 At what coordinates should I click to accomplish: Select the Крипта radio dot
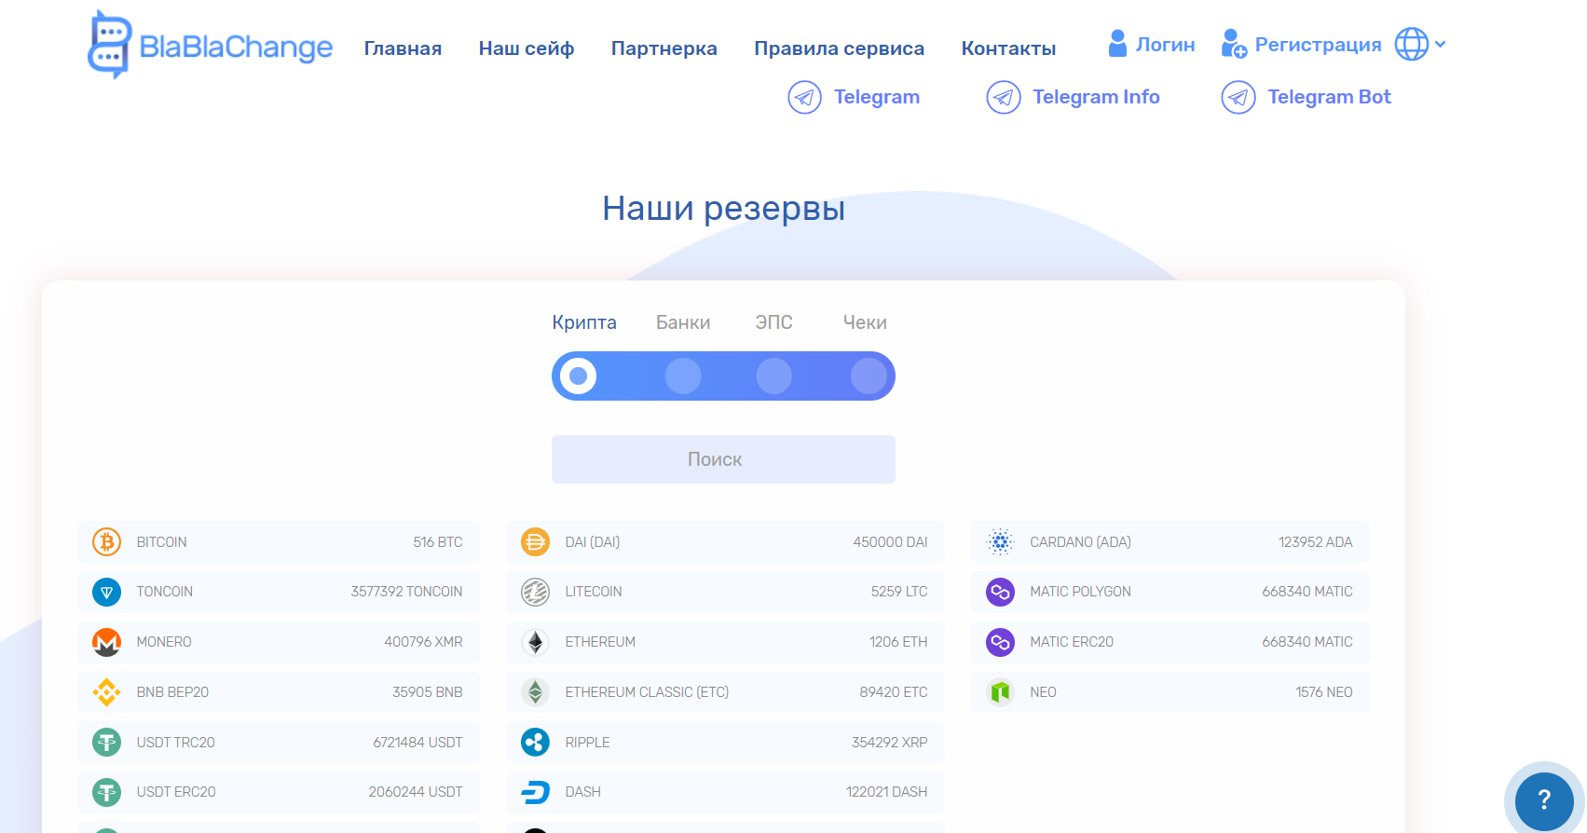[x=579, y=376]
